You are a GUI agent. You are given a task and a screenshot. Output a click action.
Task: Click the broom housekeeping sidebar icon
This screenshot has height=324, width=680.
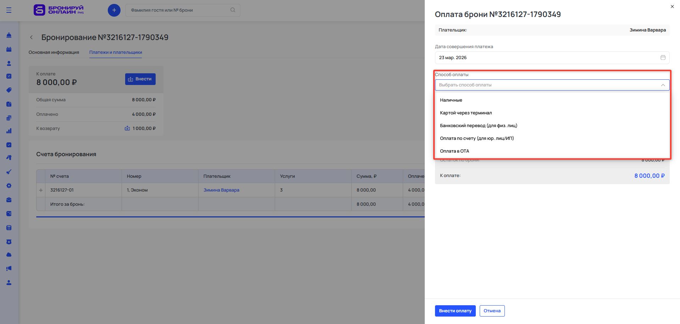[x=9, y=172]
